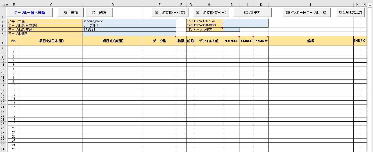Click the 項目追加 button
Screen dimensions: 373x152
[71, 12]
